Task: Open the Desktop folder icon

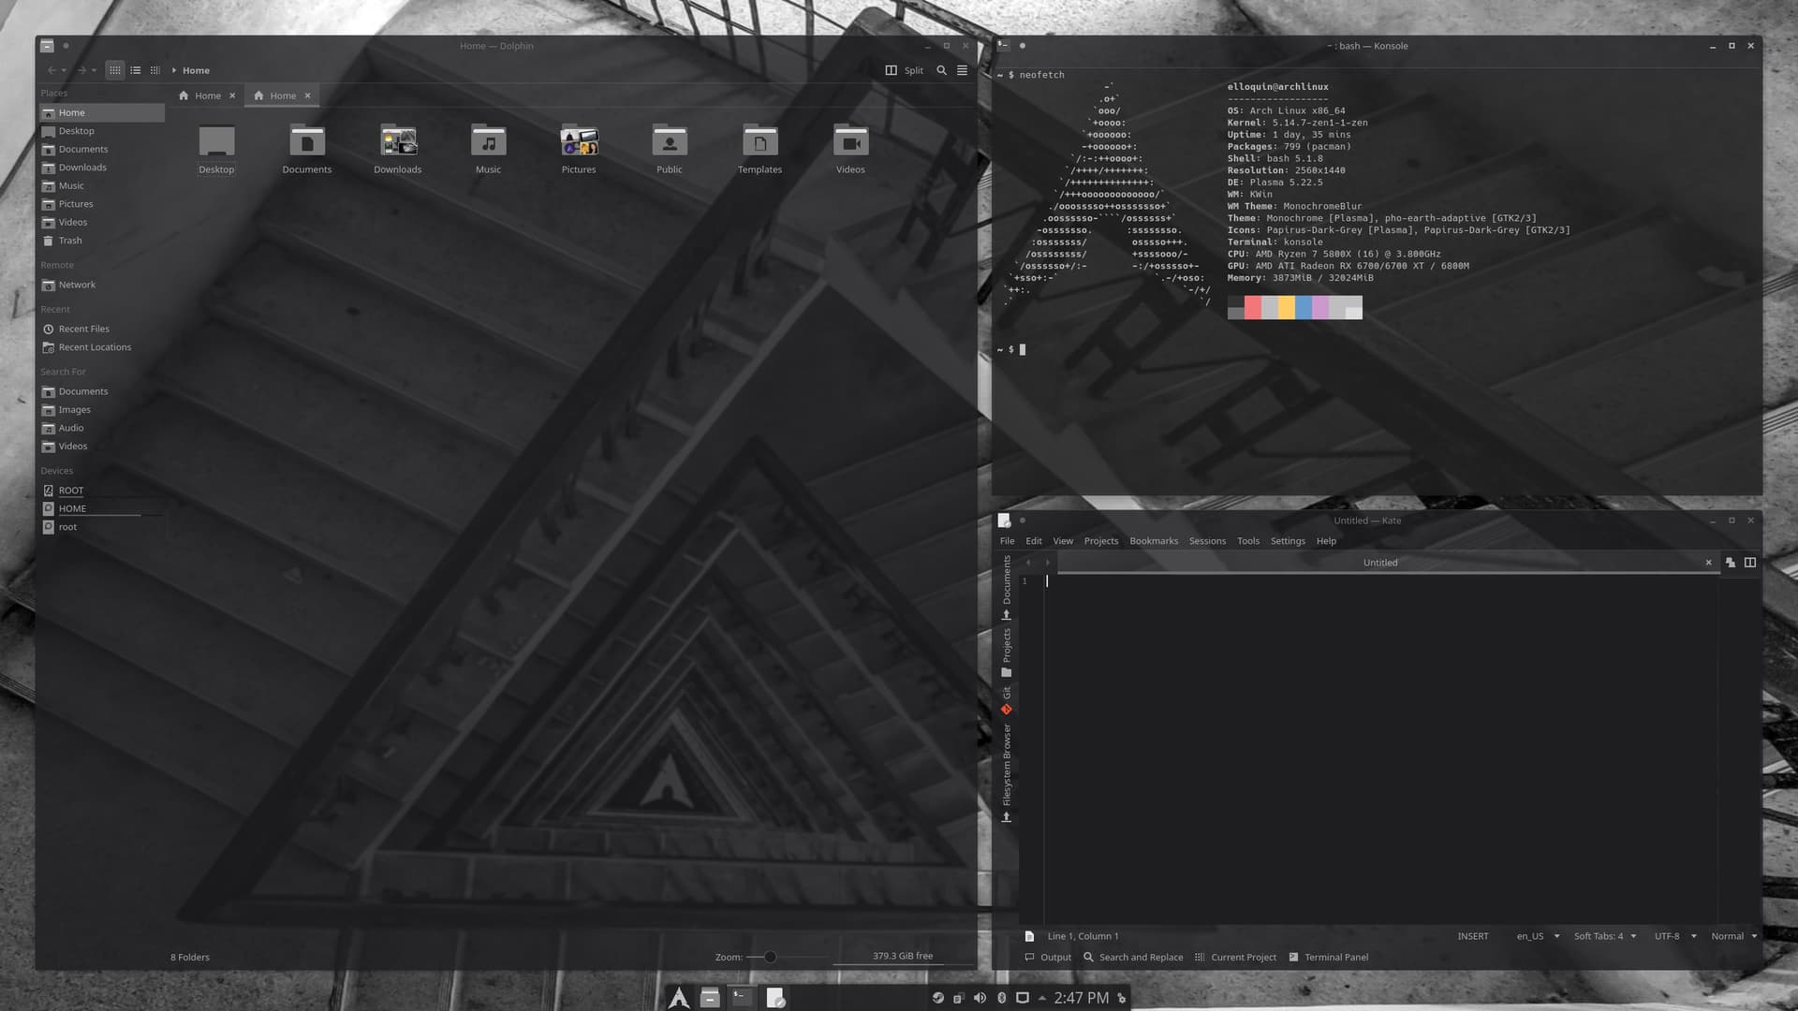Action: (x=216, y=149)
